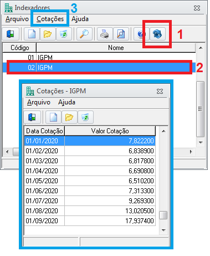The width and height of the screenshot is (210, 256).
Task: Open print preview icon with magnifier on page
Action: (121, 34)
